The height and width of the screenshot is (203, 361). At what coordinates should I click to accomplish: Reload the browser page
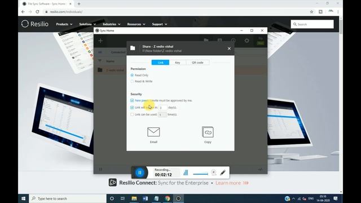(37, 12)
